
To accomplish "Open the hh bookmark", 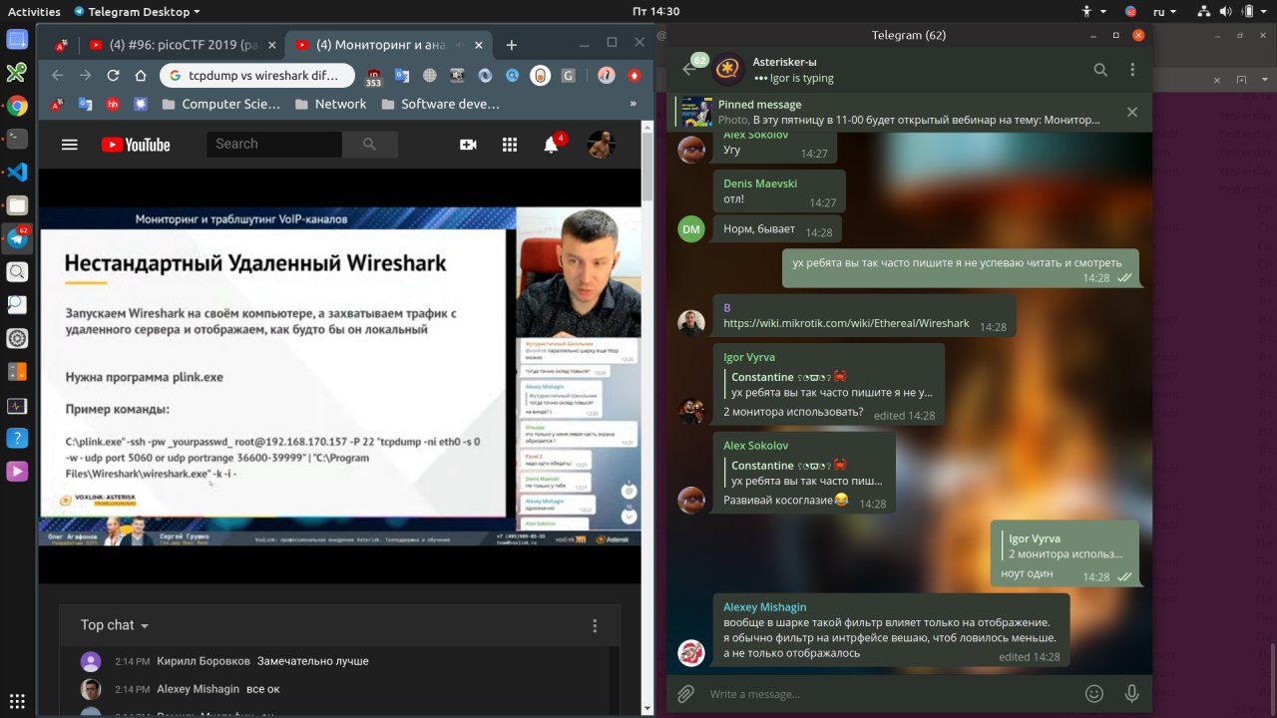I will (113, 104).
